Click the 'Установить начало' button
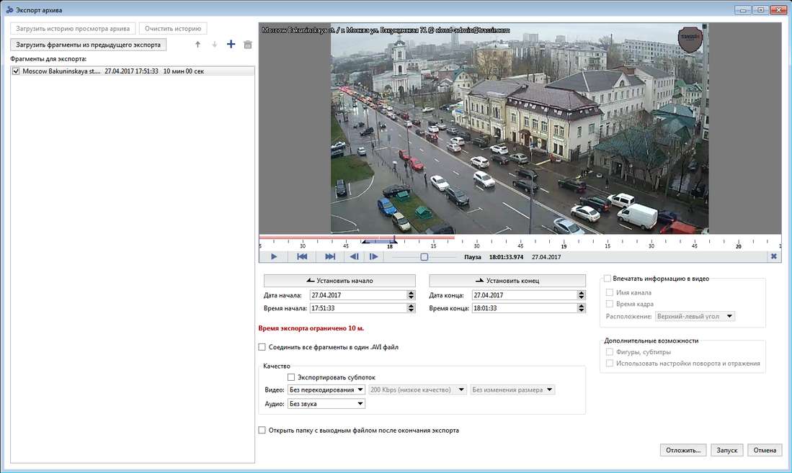Image resolution: width=792 pixels, height=473 pixels. point(339,281)
